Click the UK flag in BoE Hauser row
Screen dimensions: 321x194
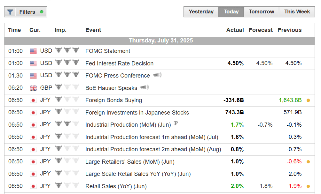pyautogui.click(x=33, y=88)
